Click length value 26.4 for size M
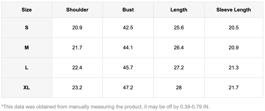The width and height of the screenshot is (265, 111). pos(179,48)
